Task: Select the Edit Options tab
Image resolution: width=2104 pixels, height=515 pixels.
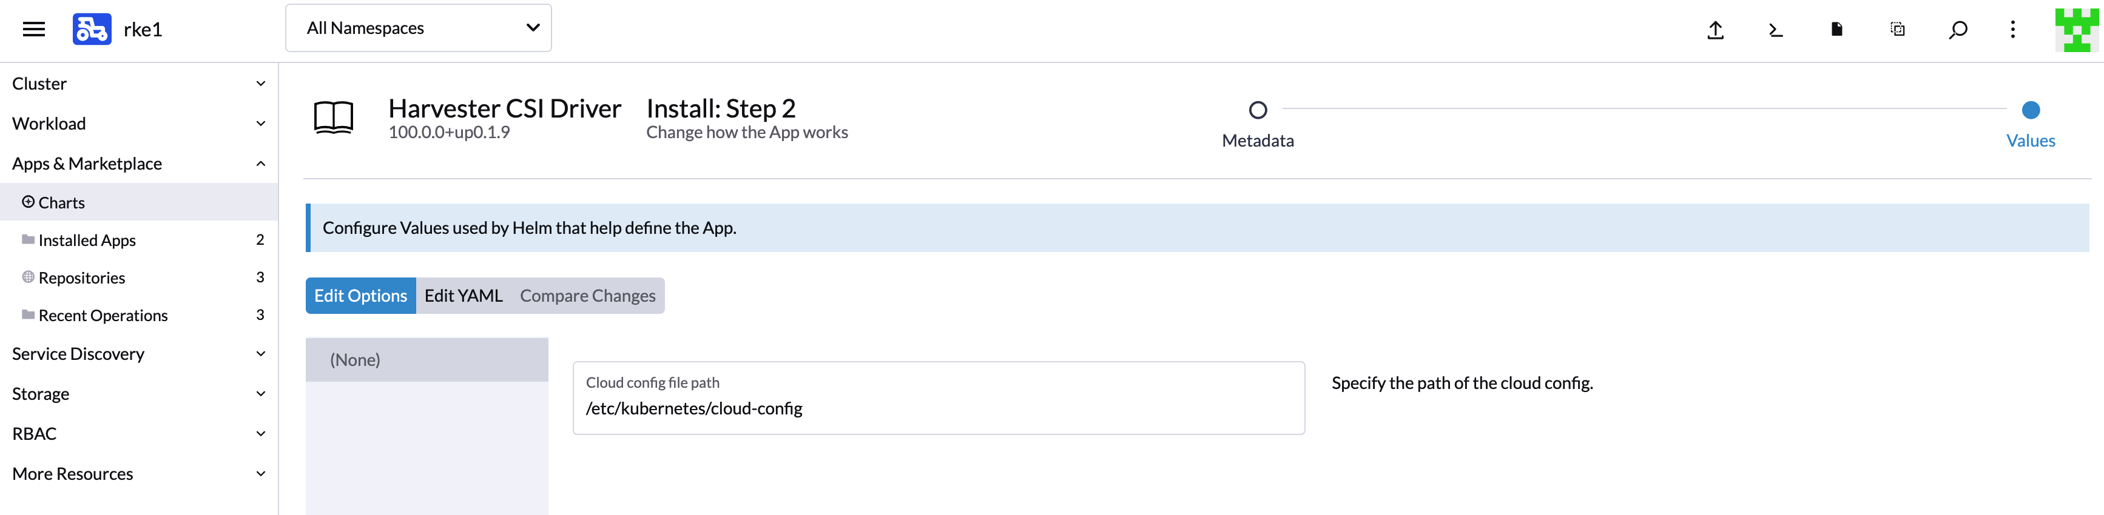Action: coord(360,296)
